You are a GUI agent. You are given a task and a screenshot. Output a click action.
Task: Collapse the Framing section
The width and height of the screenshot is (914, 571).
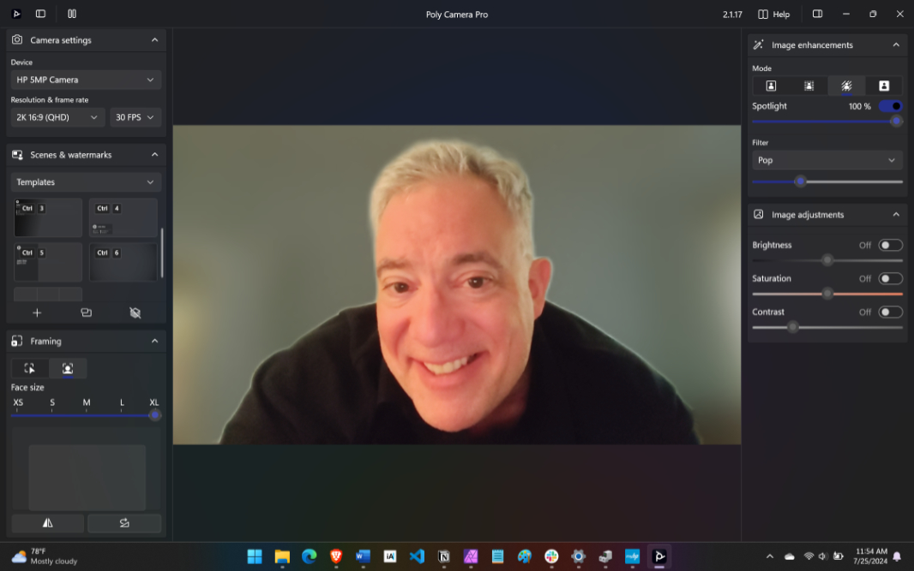154,341
